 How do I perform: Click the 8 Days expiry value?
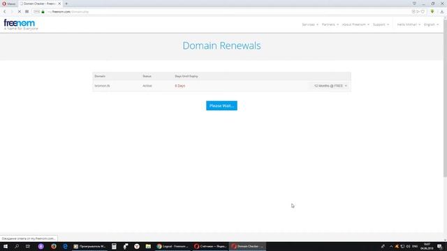click(180, 86)
